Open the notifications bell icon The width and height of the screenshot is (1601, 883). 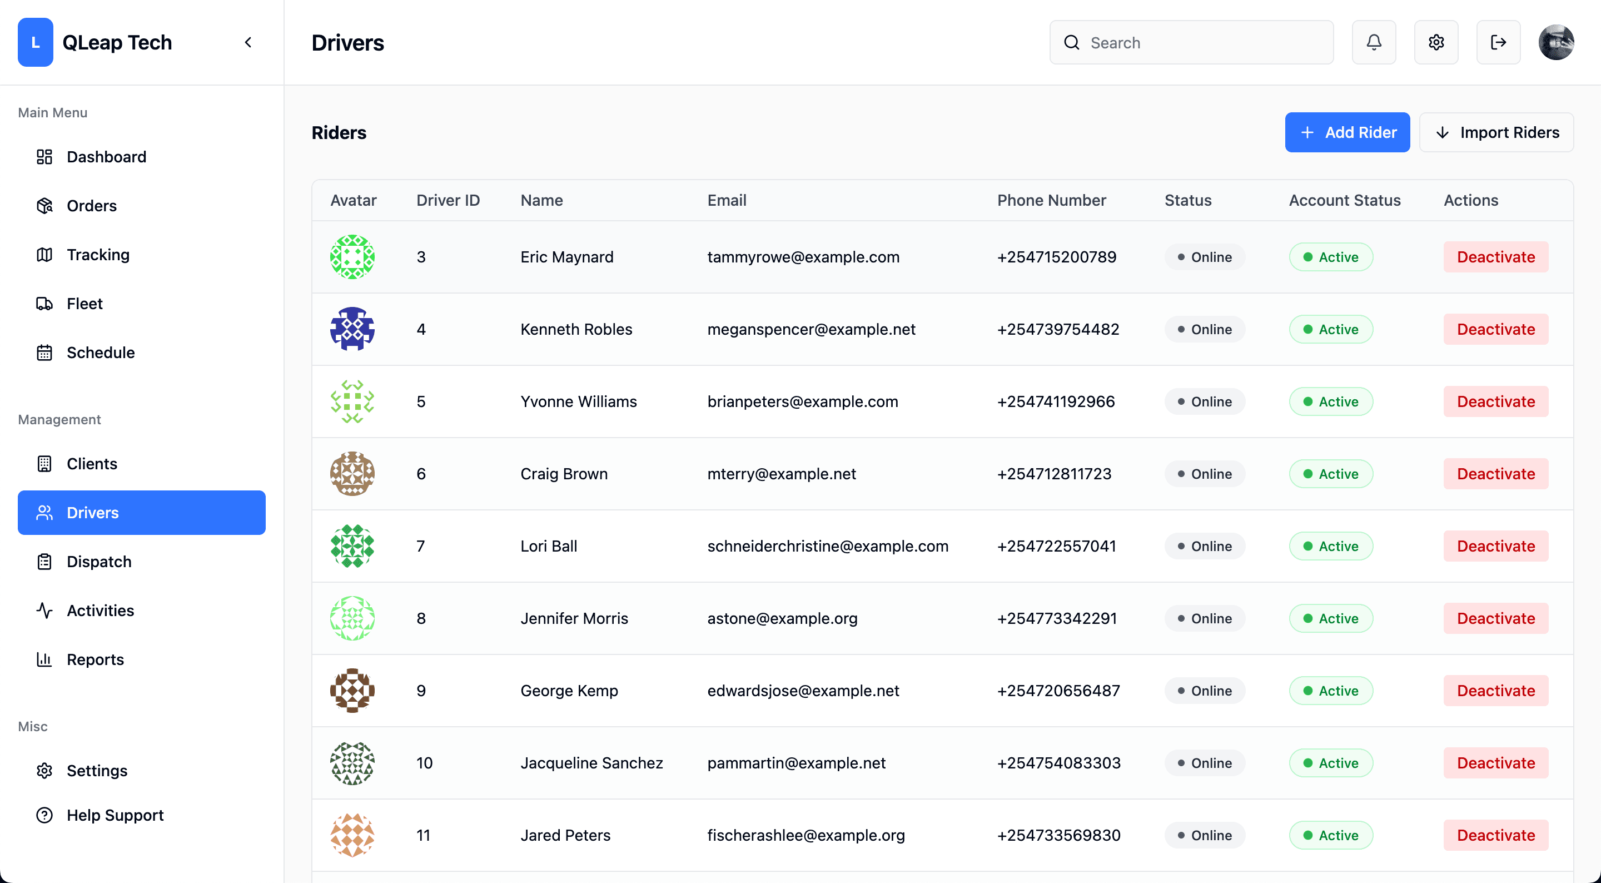pos(1374,42)
